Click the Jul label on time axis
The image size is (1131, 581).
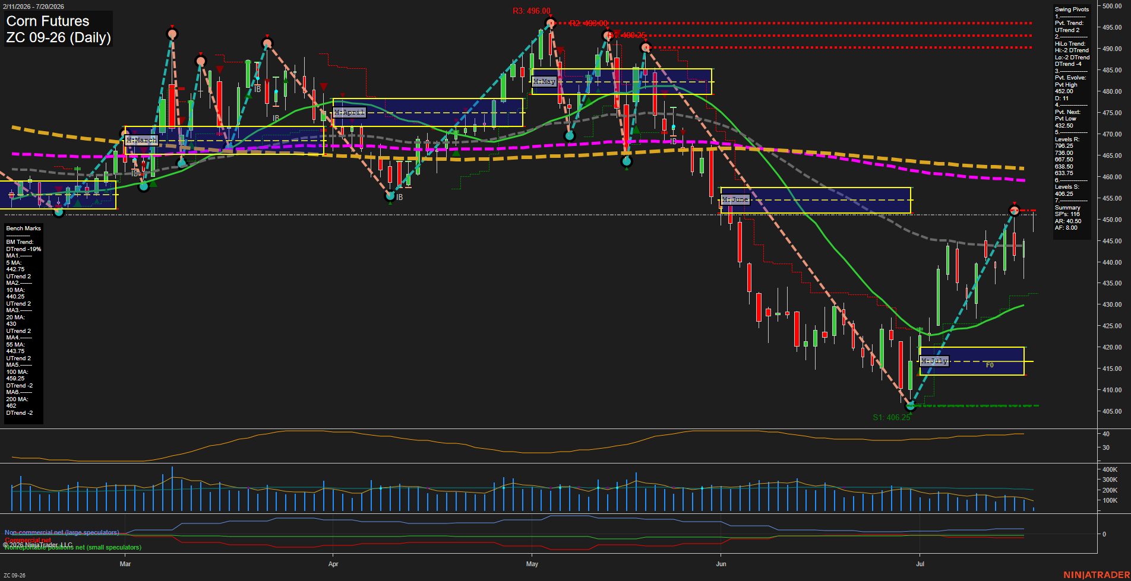[x=920, y=564]
